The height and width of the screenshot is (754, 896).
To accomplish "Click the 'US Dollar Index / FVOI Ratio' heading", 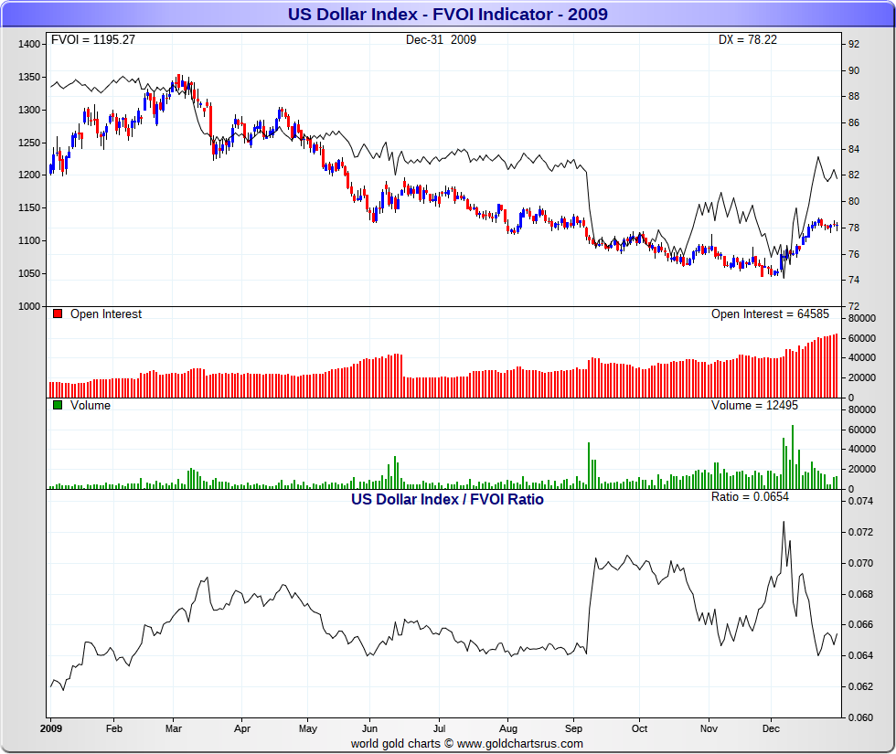I will [x=447, y=500].
